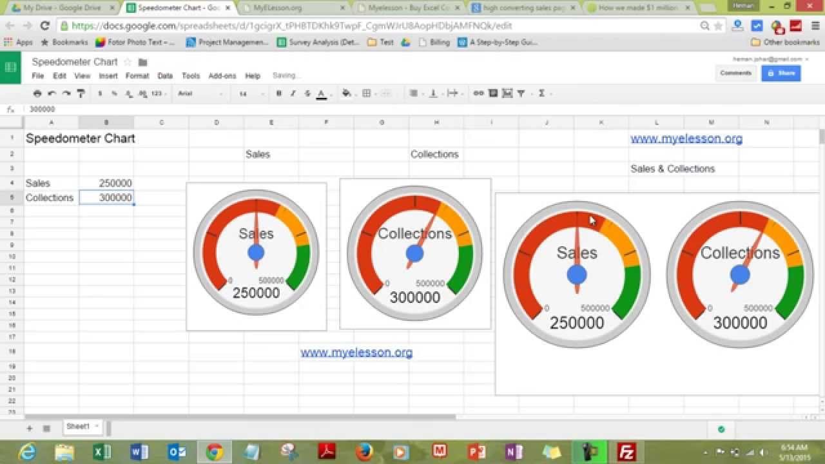Open the vertical align dropdown
This screenshot has width=825, height=464.
pyautogui.click(x=434, y=93)
